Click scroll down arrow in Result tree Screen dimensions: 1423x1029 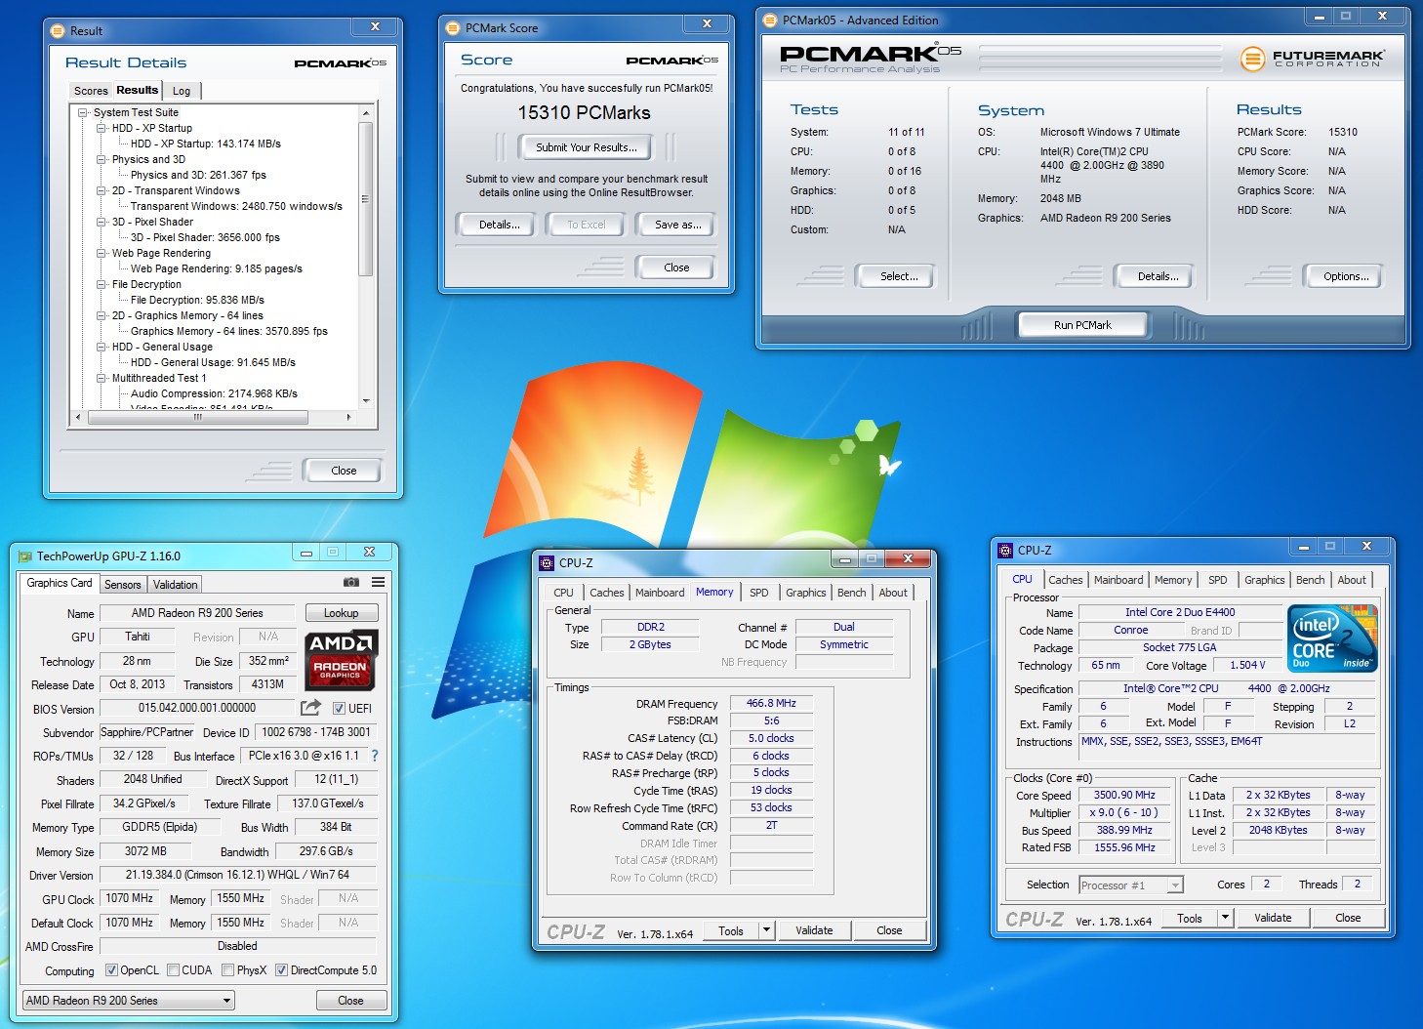pos(366,400)
